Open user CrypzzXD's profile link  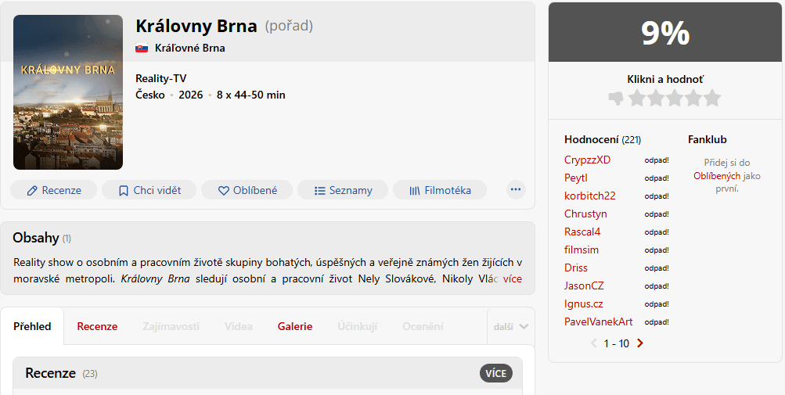(587, 160)
